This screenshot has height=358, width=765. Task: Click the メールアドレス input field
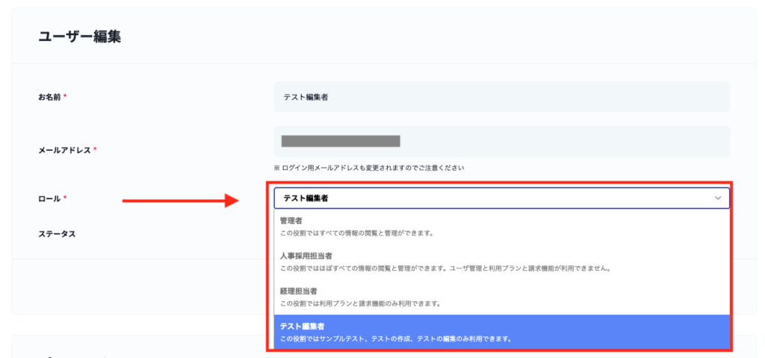tap(501, 141)
